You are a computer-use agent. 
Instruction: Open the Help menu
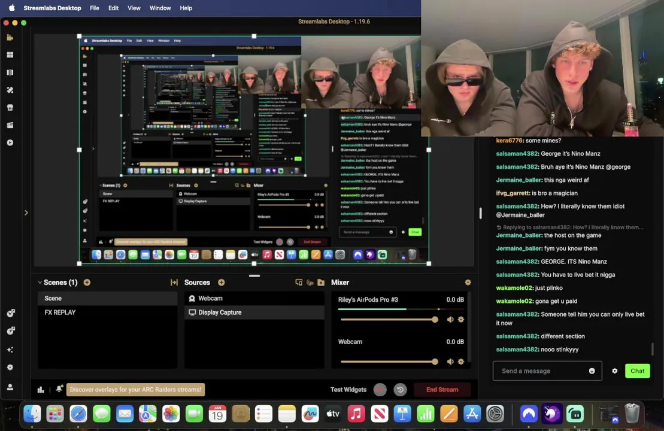point(186,8)
